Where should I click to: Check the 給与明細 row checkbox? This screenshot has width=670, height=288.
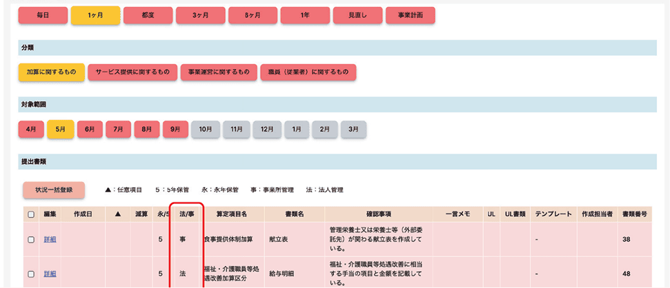coord(31,274)
